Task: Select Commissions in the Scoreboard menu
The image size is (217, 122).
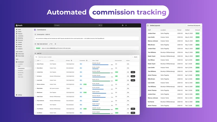Action: [21, 68]
